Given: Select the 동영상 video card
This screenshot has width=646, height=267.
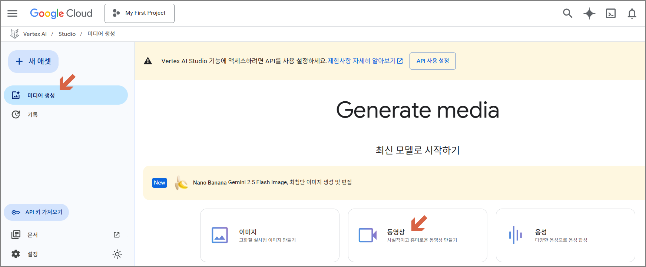Looking at the screenshot, I should [x=418, y=235].
